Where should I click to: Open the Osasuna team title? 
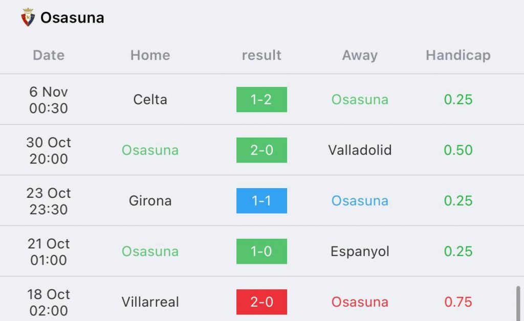[x=72, y=18]
